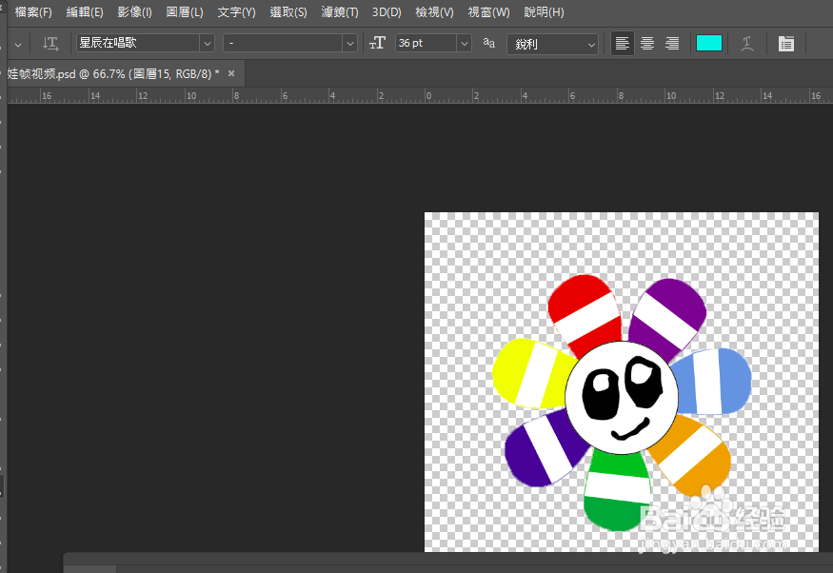
Task: Open the 36 pt font size dropdown
Action: coord(464,44)
